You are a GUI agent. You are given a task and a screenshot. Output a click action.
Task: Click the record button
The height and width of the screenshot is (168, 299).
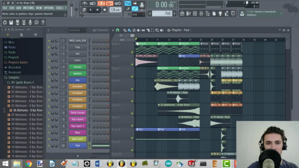105,10
